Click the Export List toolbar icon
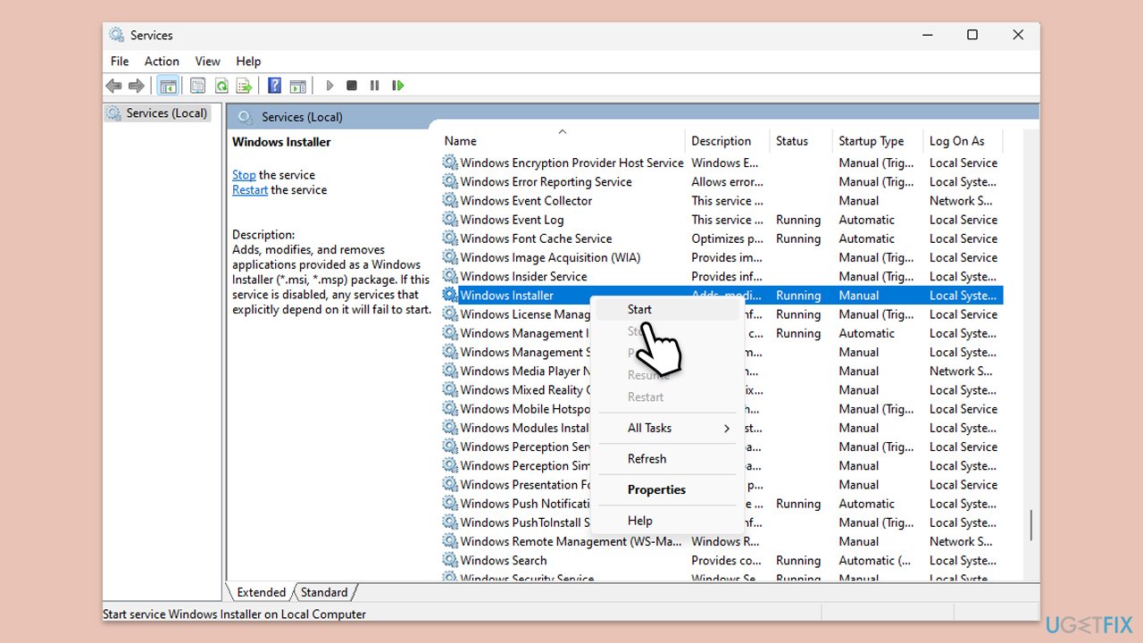1143x643 pixels. coord(244,86)
